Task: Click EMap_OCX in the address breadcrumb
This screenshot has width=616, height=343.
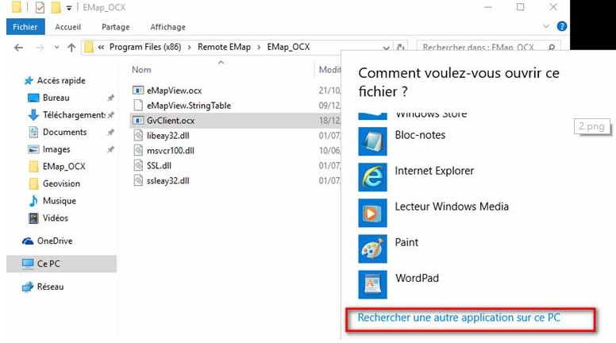Action: [288, 47]
